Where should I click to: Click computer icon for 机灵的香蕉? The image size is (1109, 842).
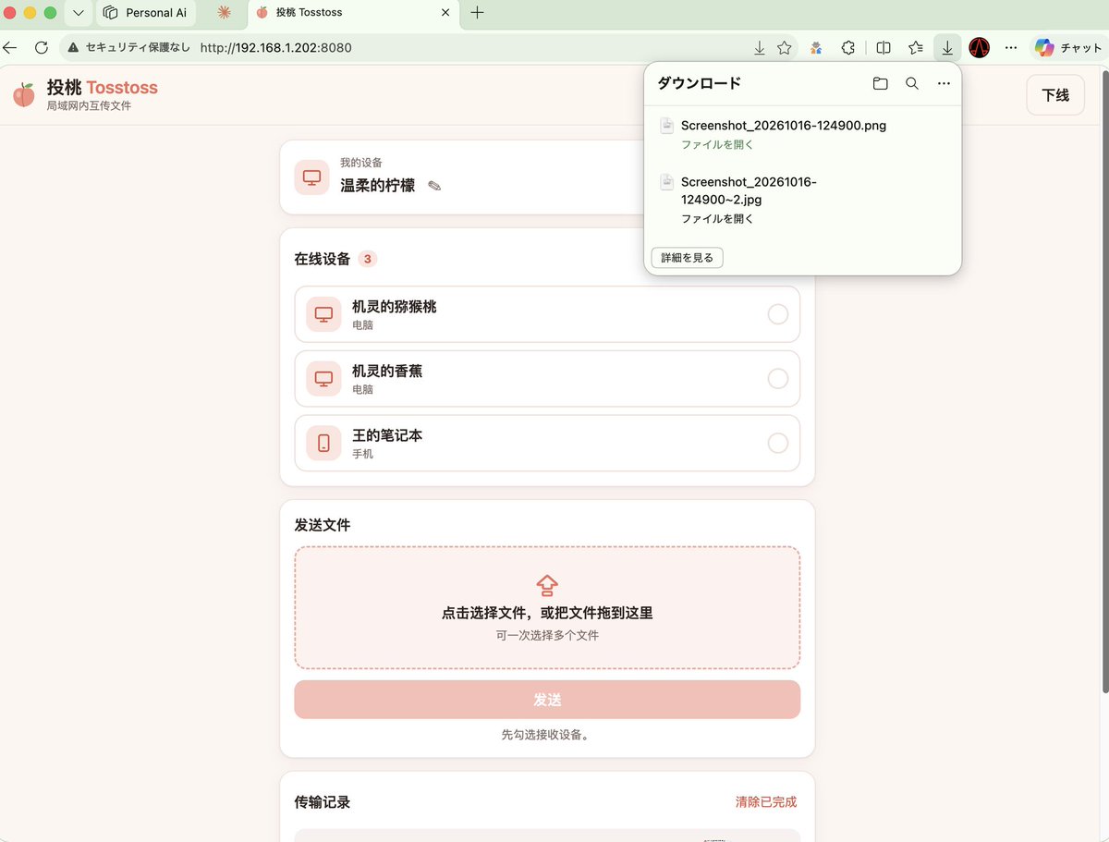(323, 379)
